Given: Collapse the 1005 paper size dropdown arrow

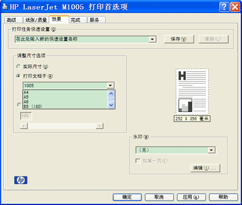Looking at the screenshot, I should (110, 86).
